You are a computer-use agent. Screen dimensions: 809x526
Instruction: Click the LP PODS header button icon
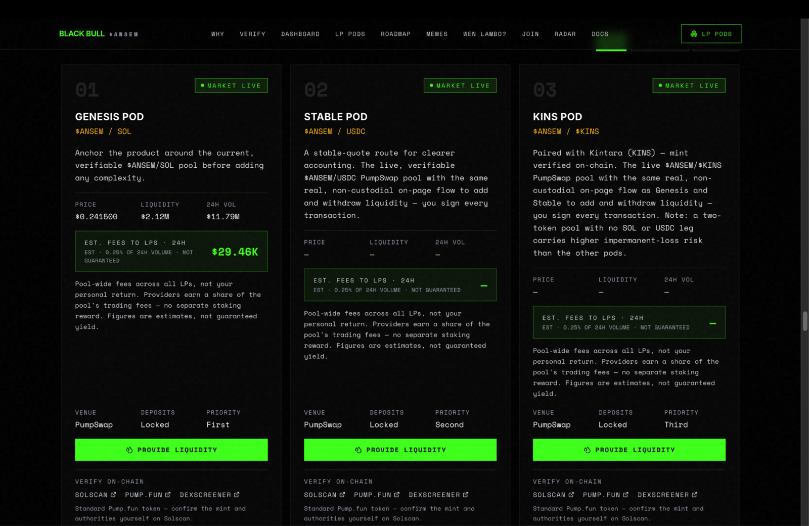(694, 34)
